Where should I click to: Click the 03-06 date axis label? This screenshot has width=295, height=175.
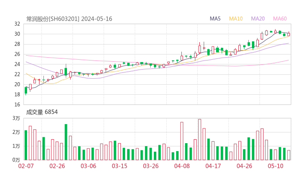point(88,166)
